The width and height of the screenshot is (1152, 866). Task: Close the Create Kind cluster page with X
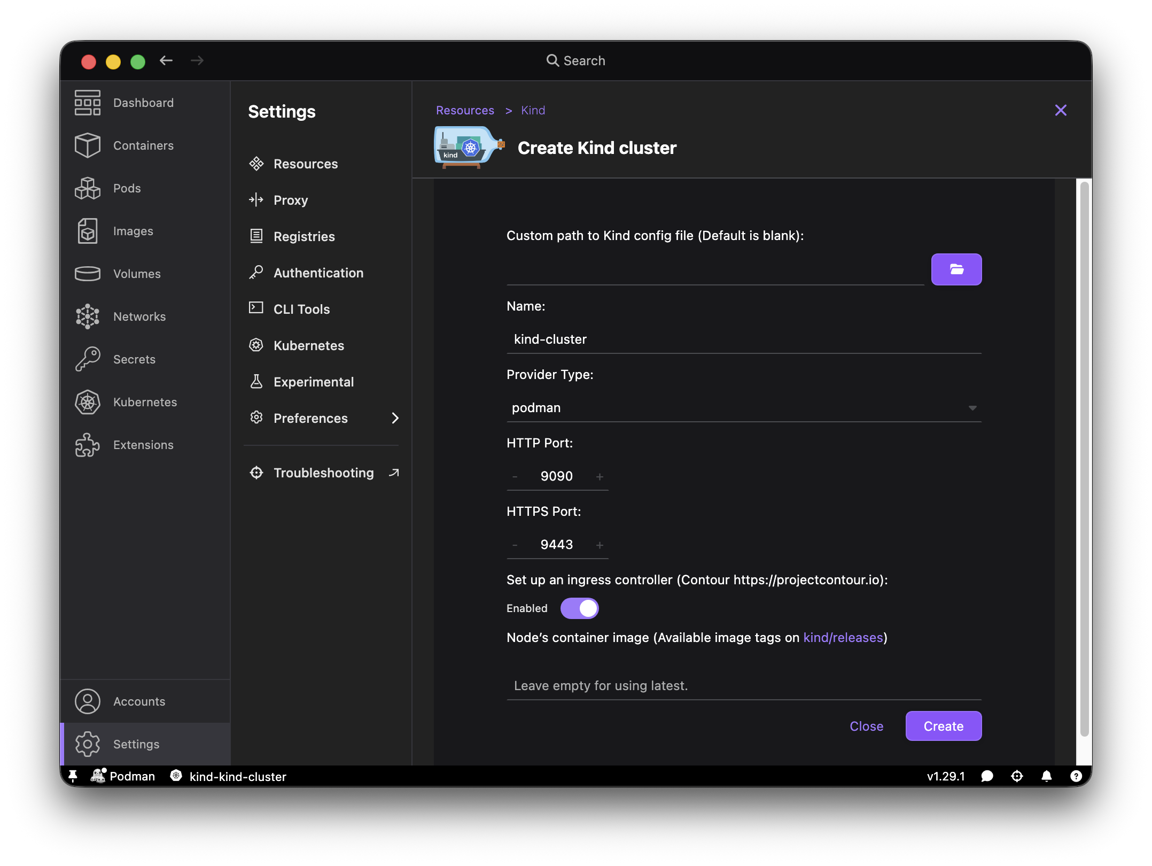1061,110
